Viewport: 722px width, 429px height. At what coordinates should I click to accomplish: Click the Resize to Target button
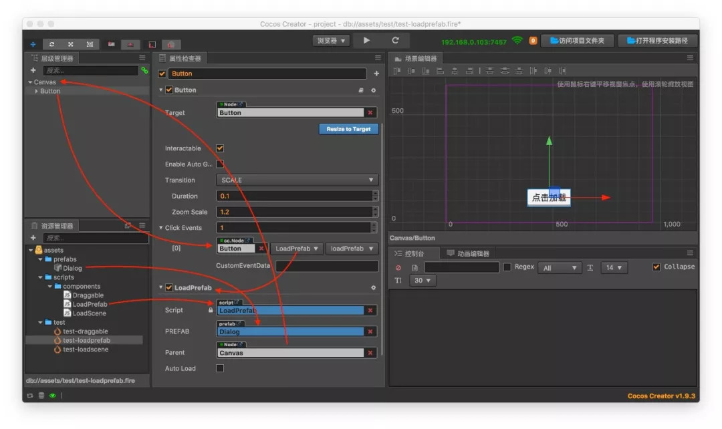click(348, 129)
